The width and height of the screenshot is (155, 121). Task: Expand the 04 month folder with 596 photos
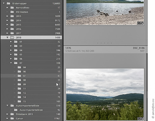(11, 50)
